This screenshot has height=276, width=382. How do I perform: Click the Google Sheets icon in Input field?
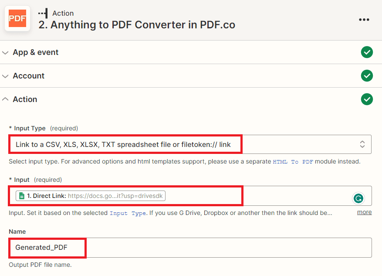coord(22,196)
